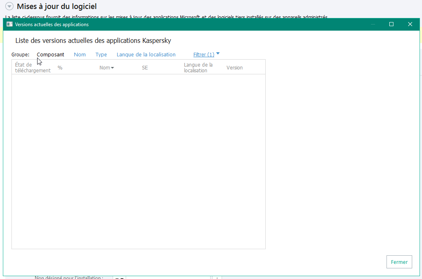Sort by État de téléchargement column
The image size is (422, 279).
[x=33, y=67]
